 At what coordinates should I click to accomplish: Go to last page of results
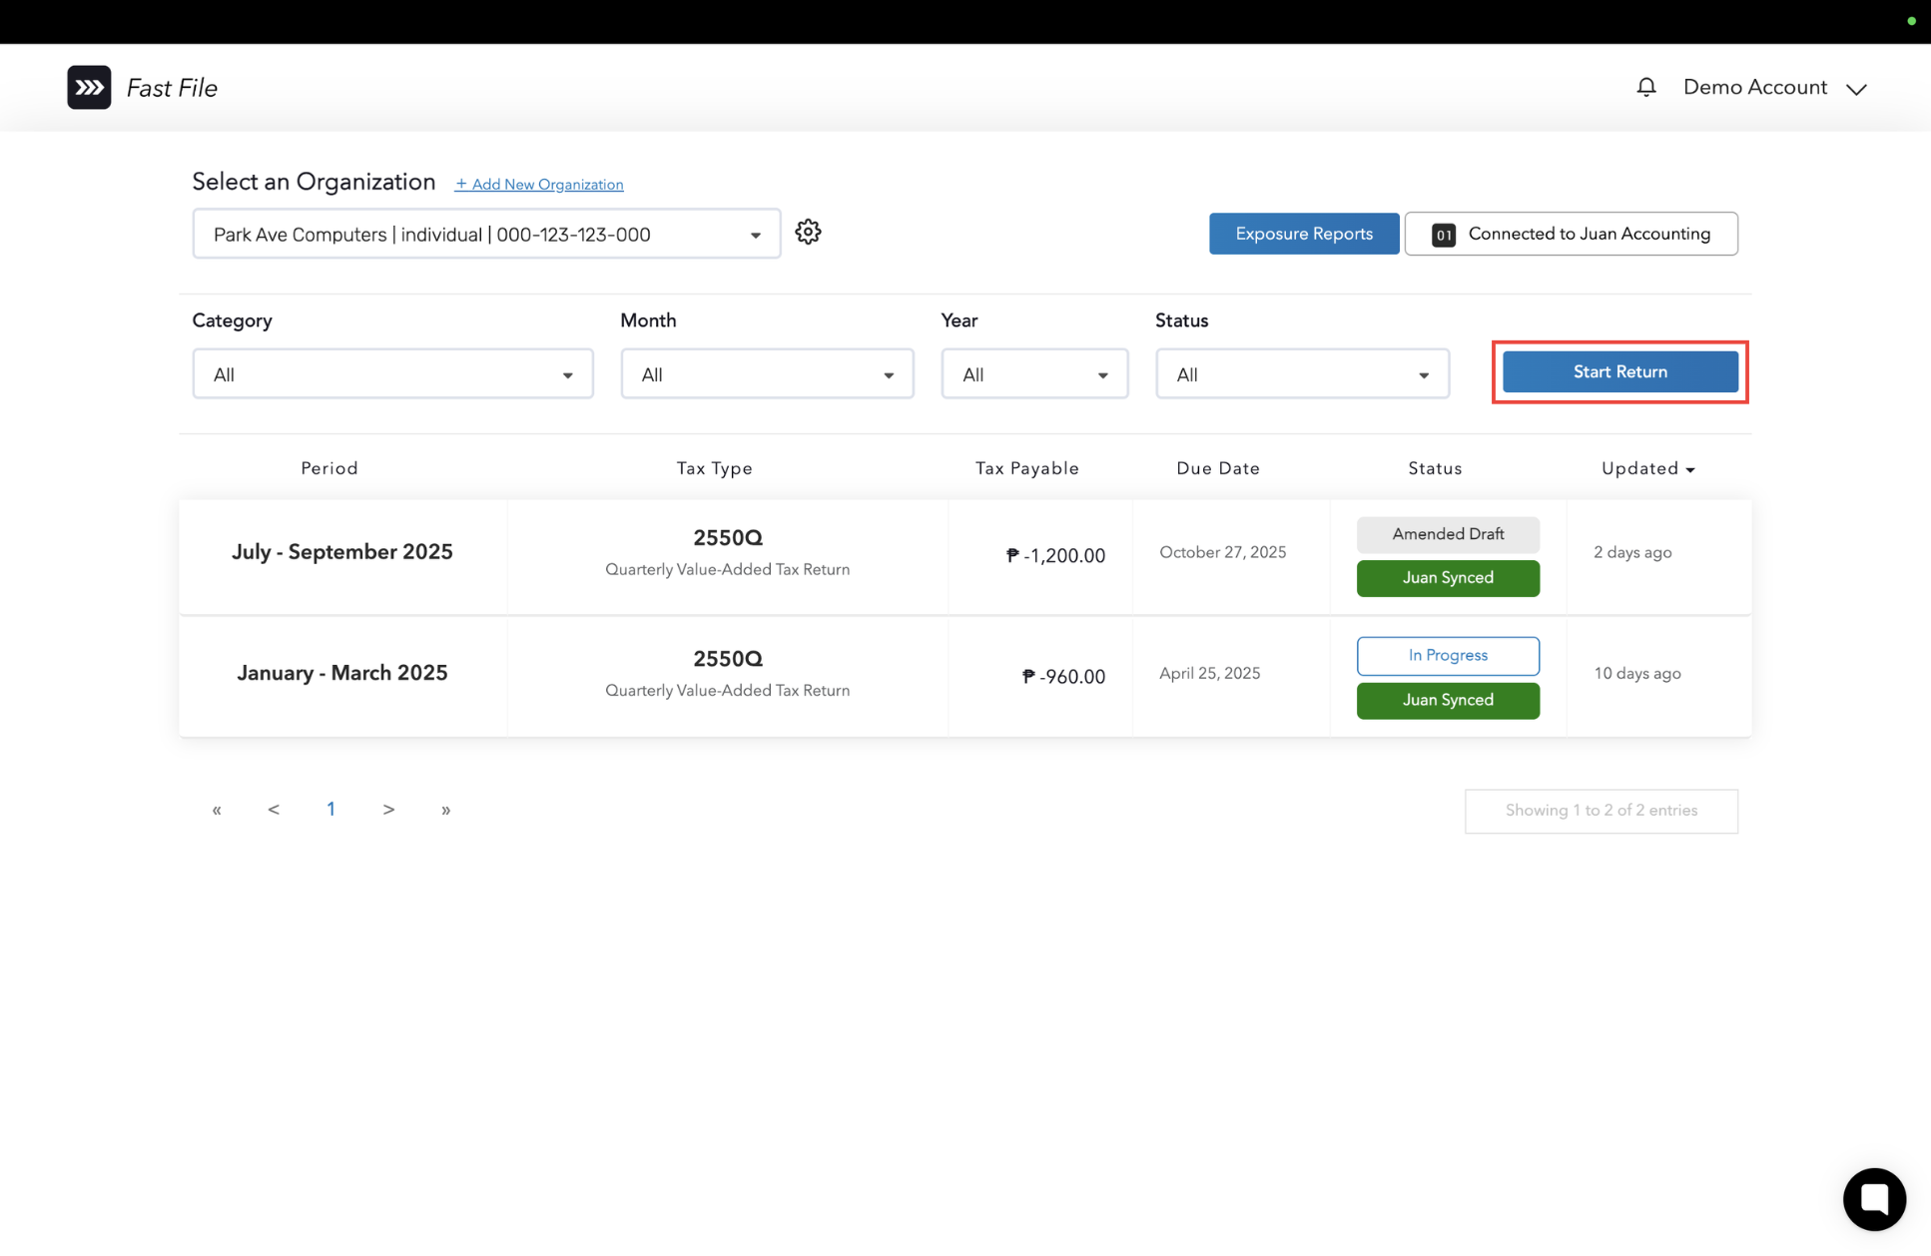(445, 810)
